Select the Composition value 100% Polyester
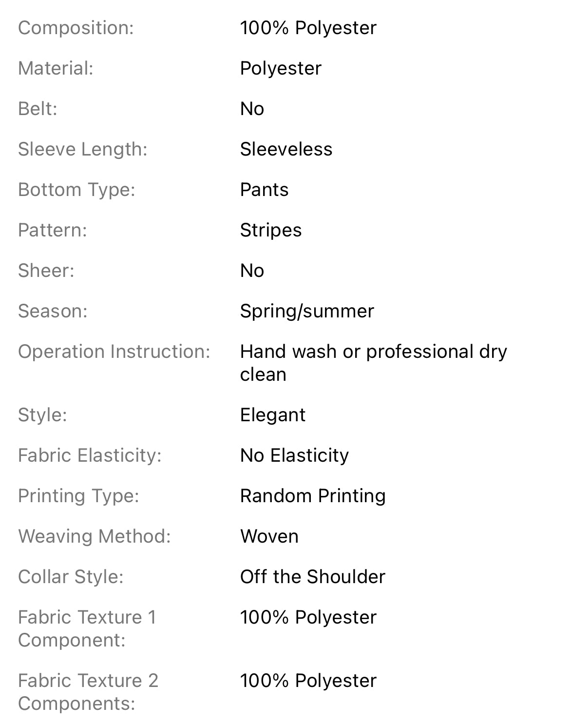Screen dimensions: 570x725 [308, 28]
